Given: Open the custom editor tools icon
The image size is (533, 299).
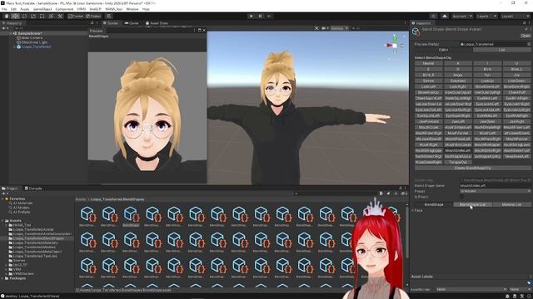Looking at the screenshot, I should pos(60,16).
